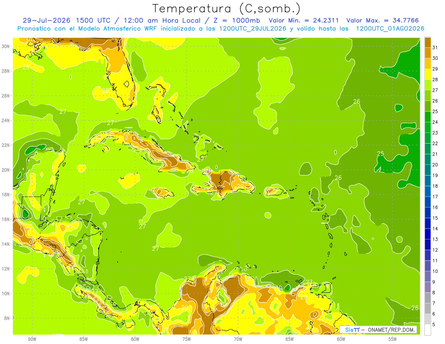445x344 pixels.
Task: Click the latitude axis label 20N
Action: 6,170
